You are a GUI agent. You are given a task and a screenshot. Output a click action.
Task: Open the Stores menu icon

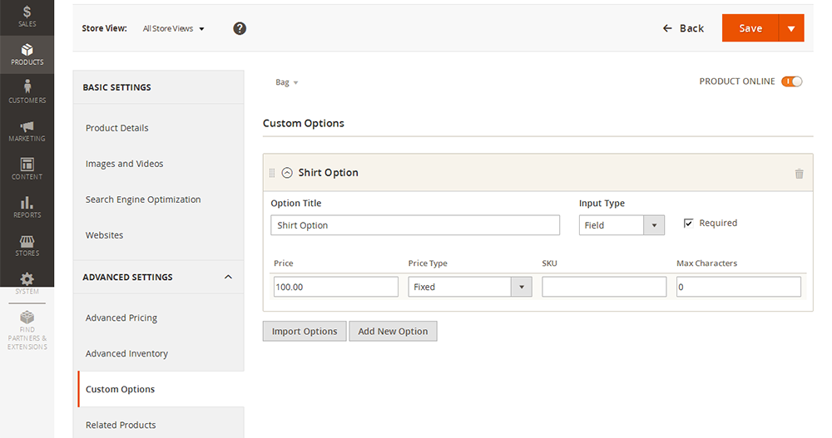point(27,245)
